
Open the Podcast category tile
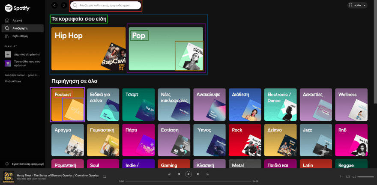pos(68,104)
